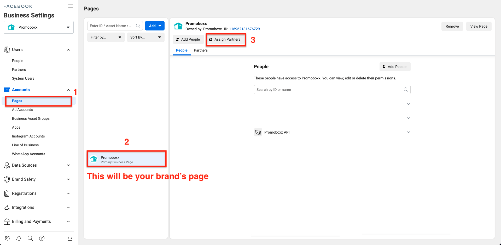This screenshot has height=245, width=501.
Task: Open the Promoboxx business selector dropdown
Action: (39, 27)
